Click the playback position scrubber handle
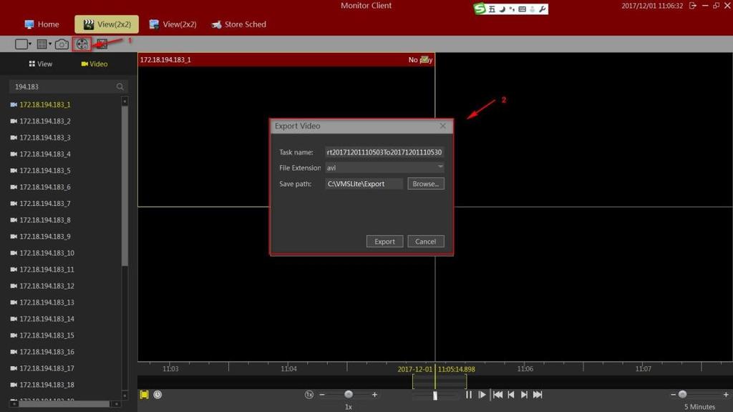Screen dimensions: 733x412 point(435,396)
